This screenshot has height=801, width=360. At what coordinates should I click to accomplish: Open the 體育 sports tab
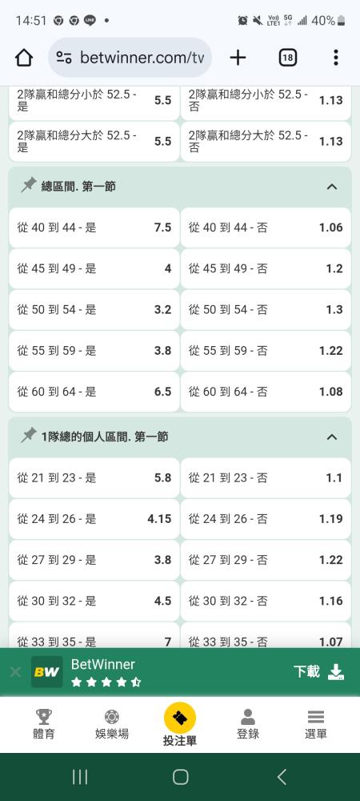coord(44,724)
